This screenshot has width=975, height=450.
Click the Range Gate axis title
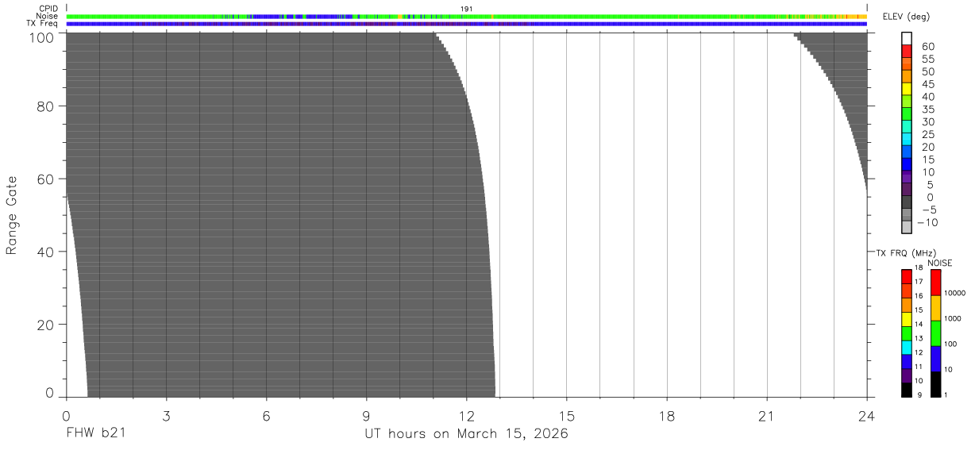pos(12,215)
